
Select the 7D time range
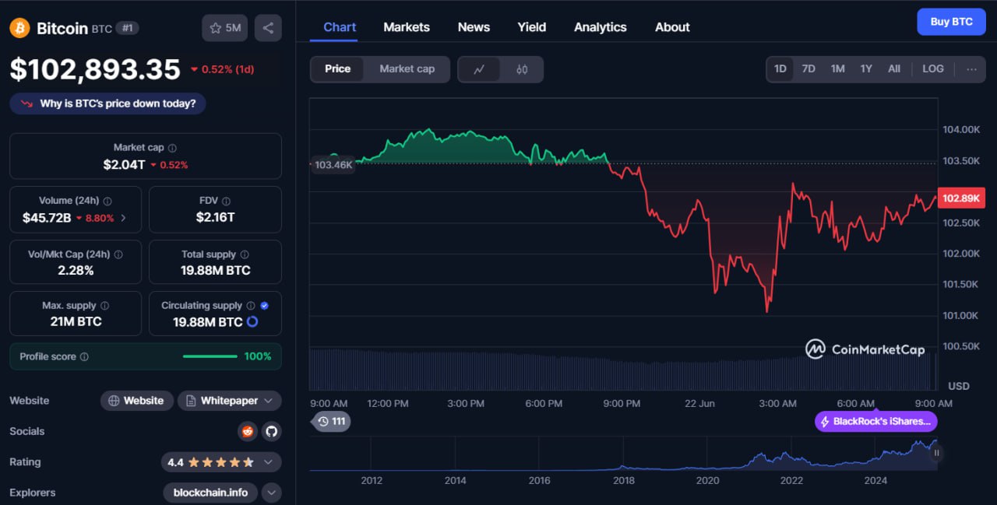pyautogui.click(x=809, y=68)
